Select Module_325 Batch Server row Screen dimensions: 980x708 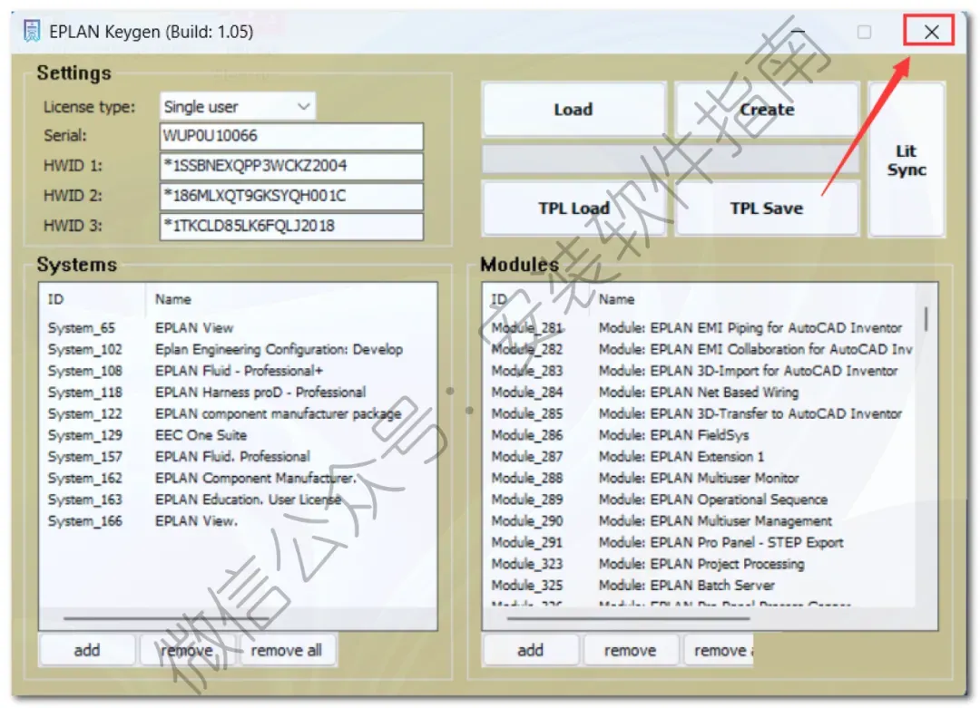coord(700,585)
